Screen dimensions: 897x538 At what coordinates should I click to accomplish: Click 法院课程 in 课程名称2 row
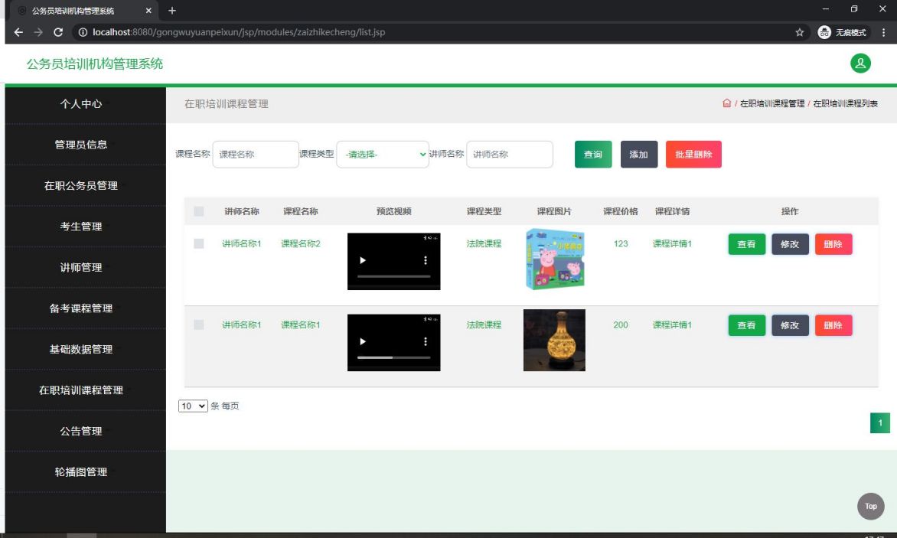[484, 243]
